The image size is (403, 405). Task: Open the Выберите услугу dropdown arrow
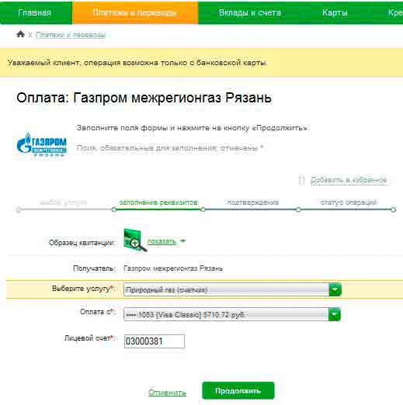tap(335, 289)
